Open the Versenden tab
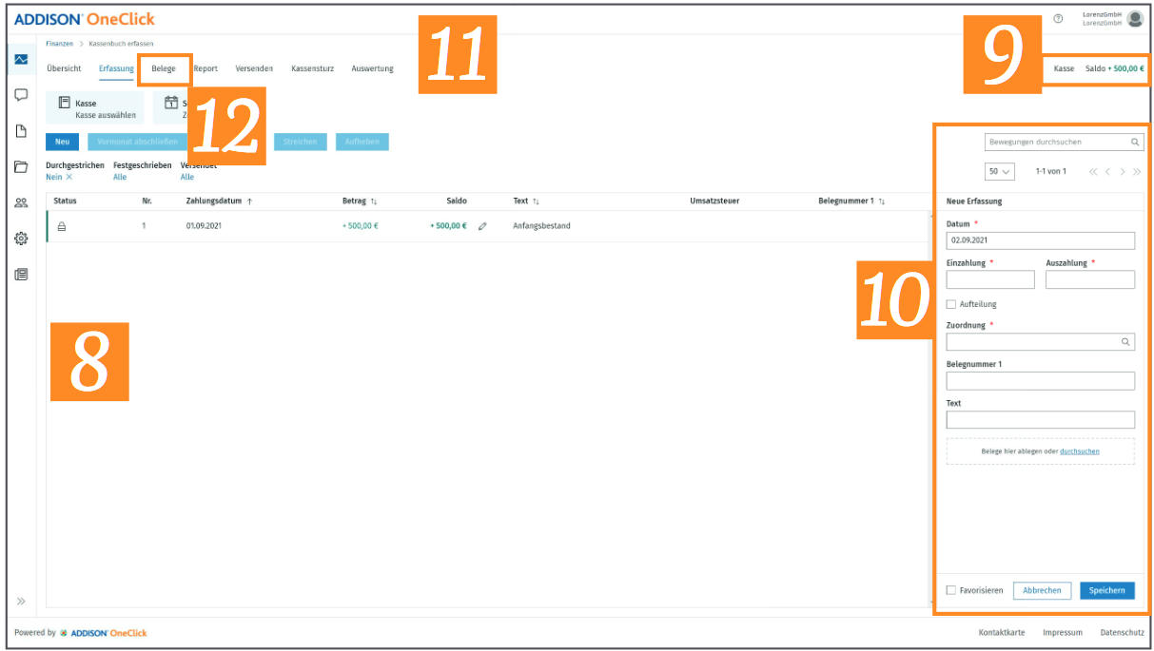 255,68
